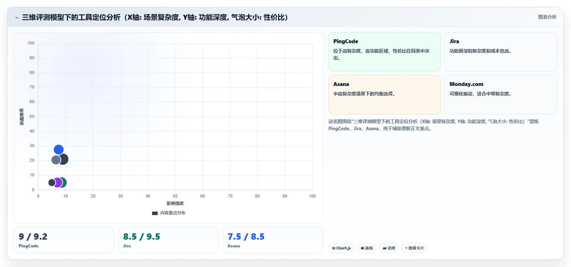Click the legend color box for 内容重点分布
The image size is (571, 267).
point(155,213)
